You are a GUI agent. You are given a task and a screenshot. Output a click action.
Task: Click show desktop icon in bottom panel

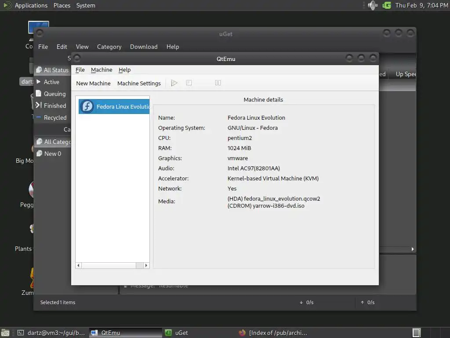coord(5,333)
